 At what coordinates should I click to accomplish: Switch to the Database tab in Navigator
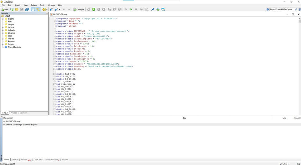click(x=23, y=113)
